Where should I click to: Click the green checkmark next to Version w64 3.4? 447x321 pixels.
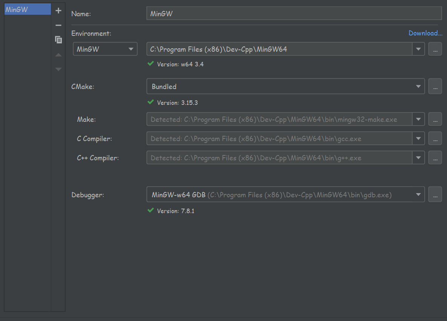coord(151,64)
